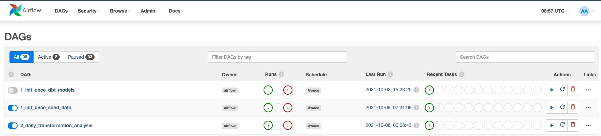
Task: Click the Airflow pinwheel logo
Action: click(15, 11)
